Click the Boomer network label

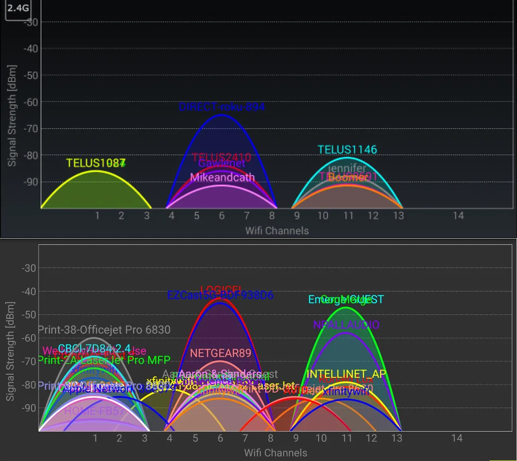point(347,177)
